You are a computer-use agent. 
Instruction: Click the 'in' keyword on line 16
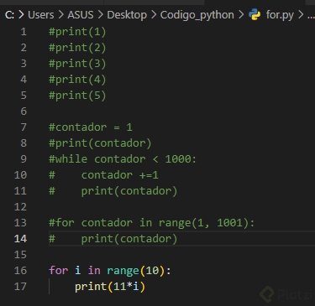click(94, 271)
